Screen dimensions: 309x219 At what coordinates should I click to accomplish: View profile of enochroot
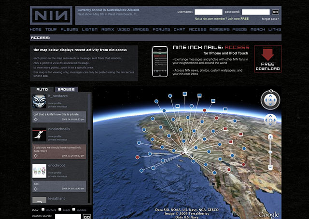(x=55, y=173)
